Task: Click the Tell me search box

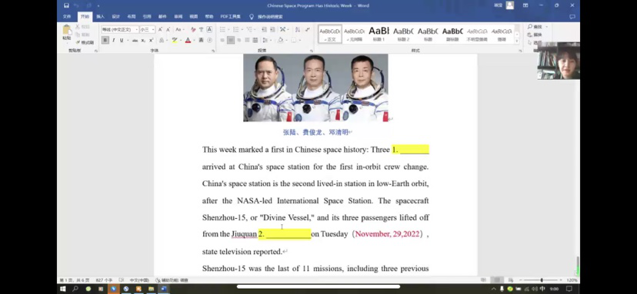Action: pyautogui.click(x=266, y=17)
